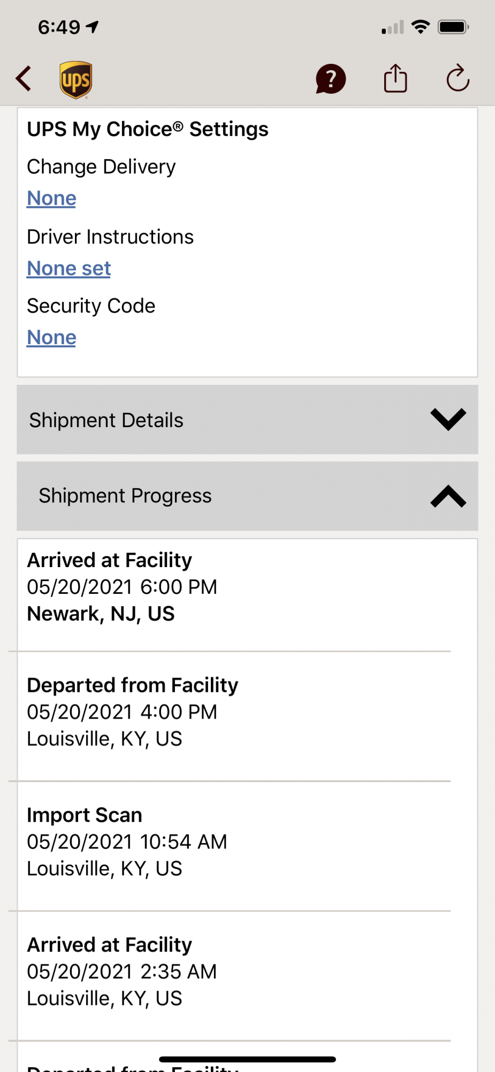This screenshot has height=1072, width=495.
Task: Open the help chat question icon
Action: coord(331,79)
